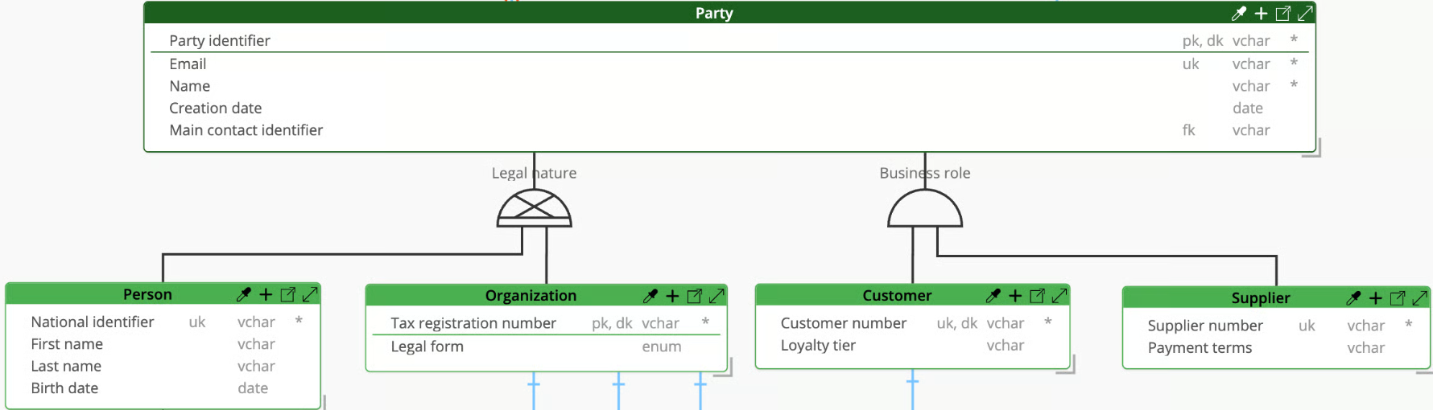This screenshot has width=1433, height=410.
Task: Add attribute to Organization using plus icon
Action: pyautogui.click(x=673, y=296)
